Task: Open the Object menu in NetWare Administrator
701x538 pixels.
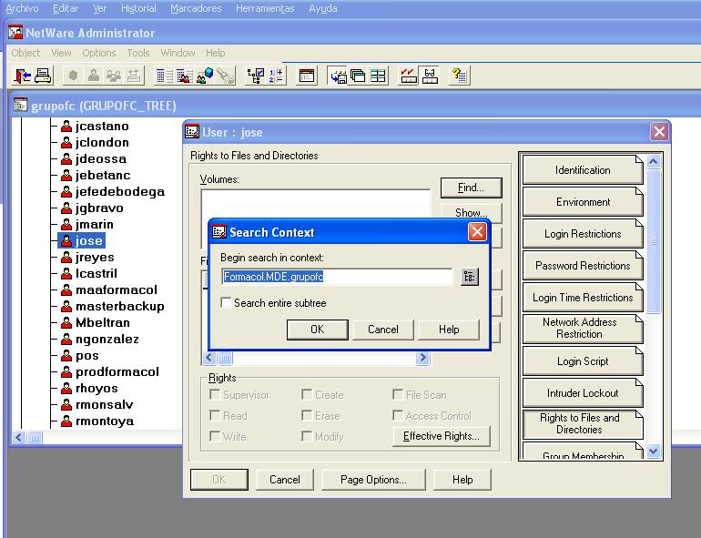Action: coord(25,53)
